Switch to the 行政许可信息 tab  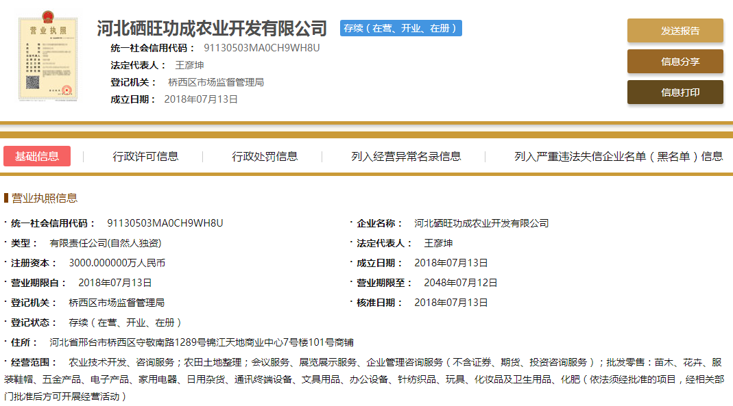click(145, 156)
